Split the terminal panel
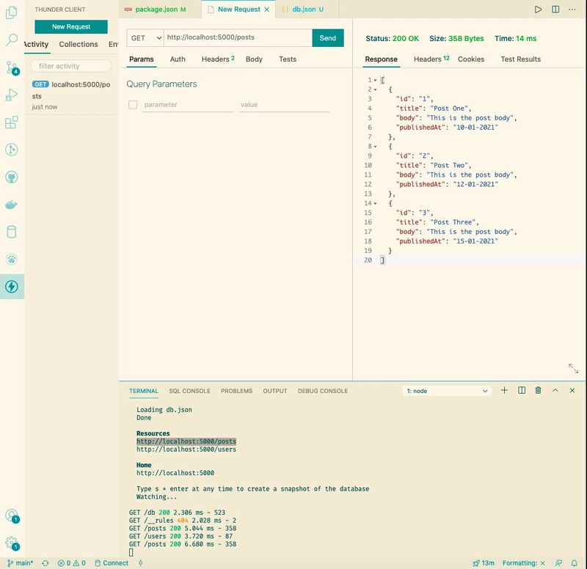Screen dimensions: 587x569 522,390
